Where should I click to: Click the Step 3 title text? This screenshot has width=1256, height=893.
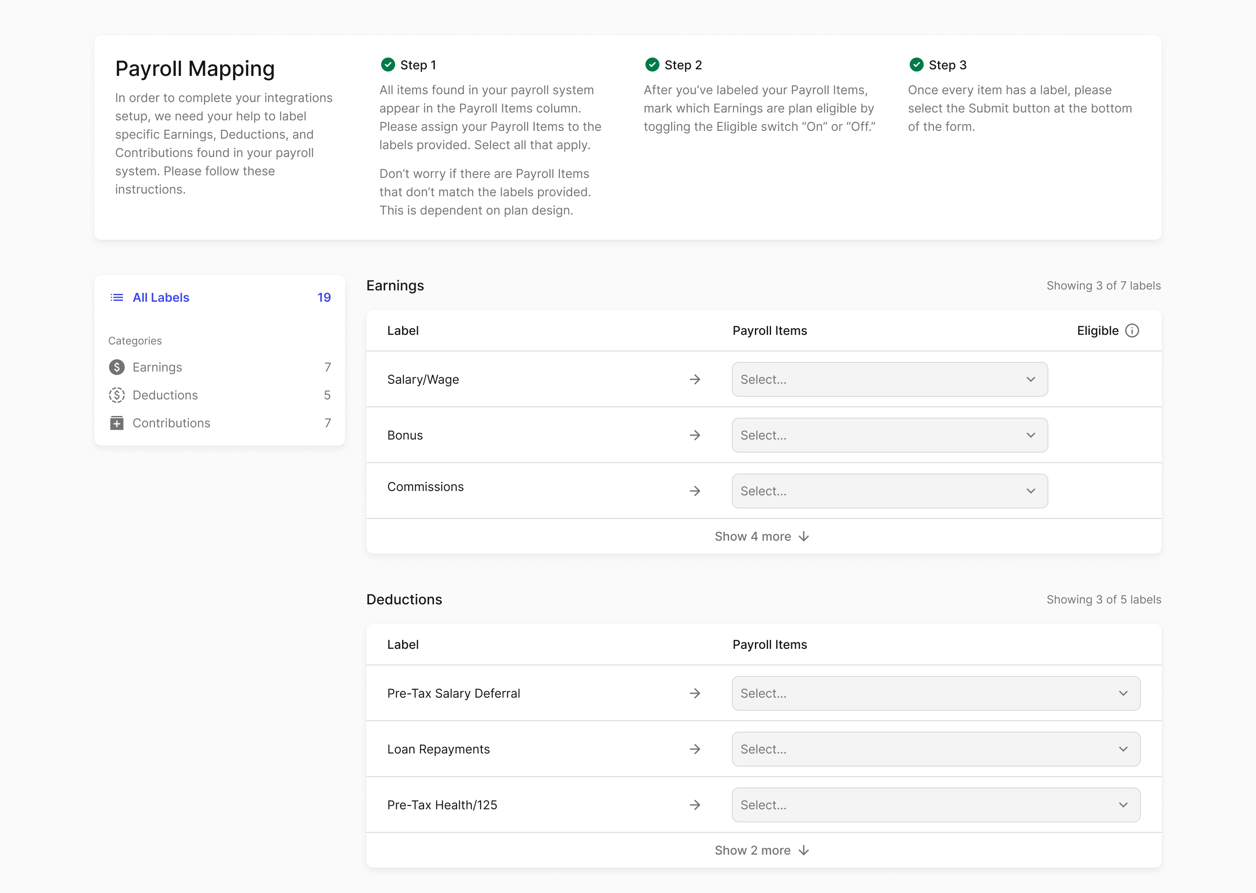(948, 65)
